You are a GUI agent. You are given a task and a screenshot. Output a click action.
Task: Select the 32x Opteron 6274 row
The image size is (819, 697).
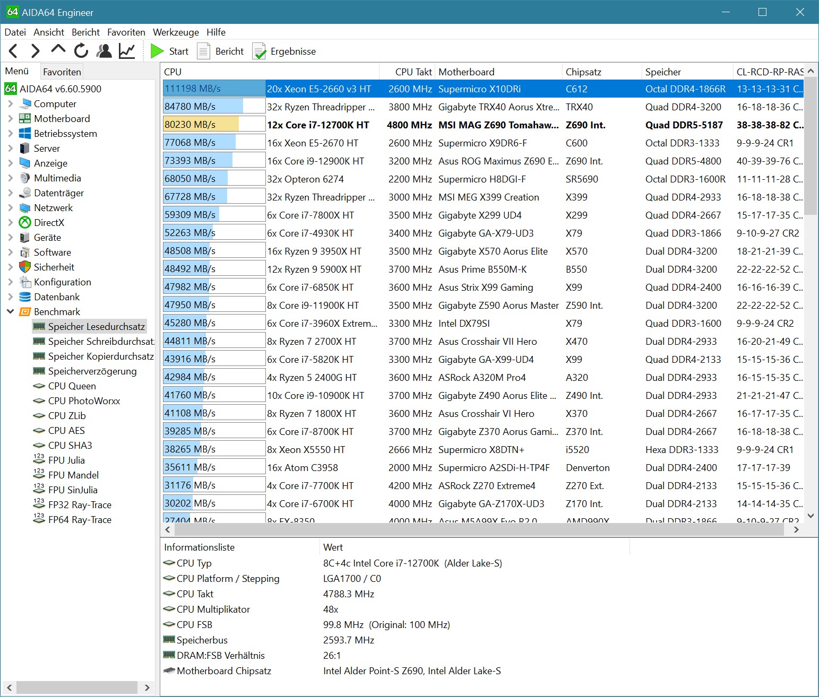pos(483,179)
